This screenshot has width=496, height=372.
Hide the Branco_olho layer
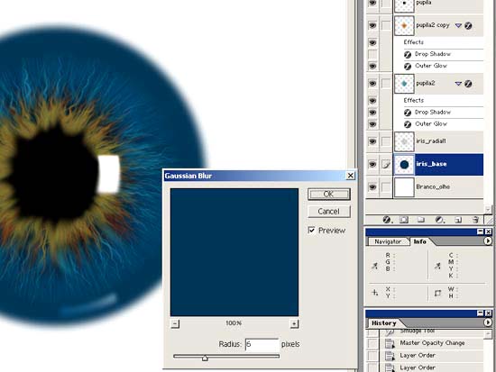(372, 186)
